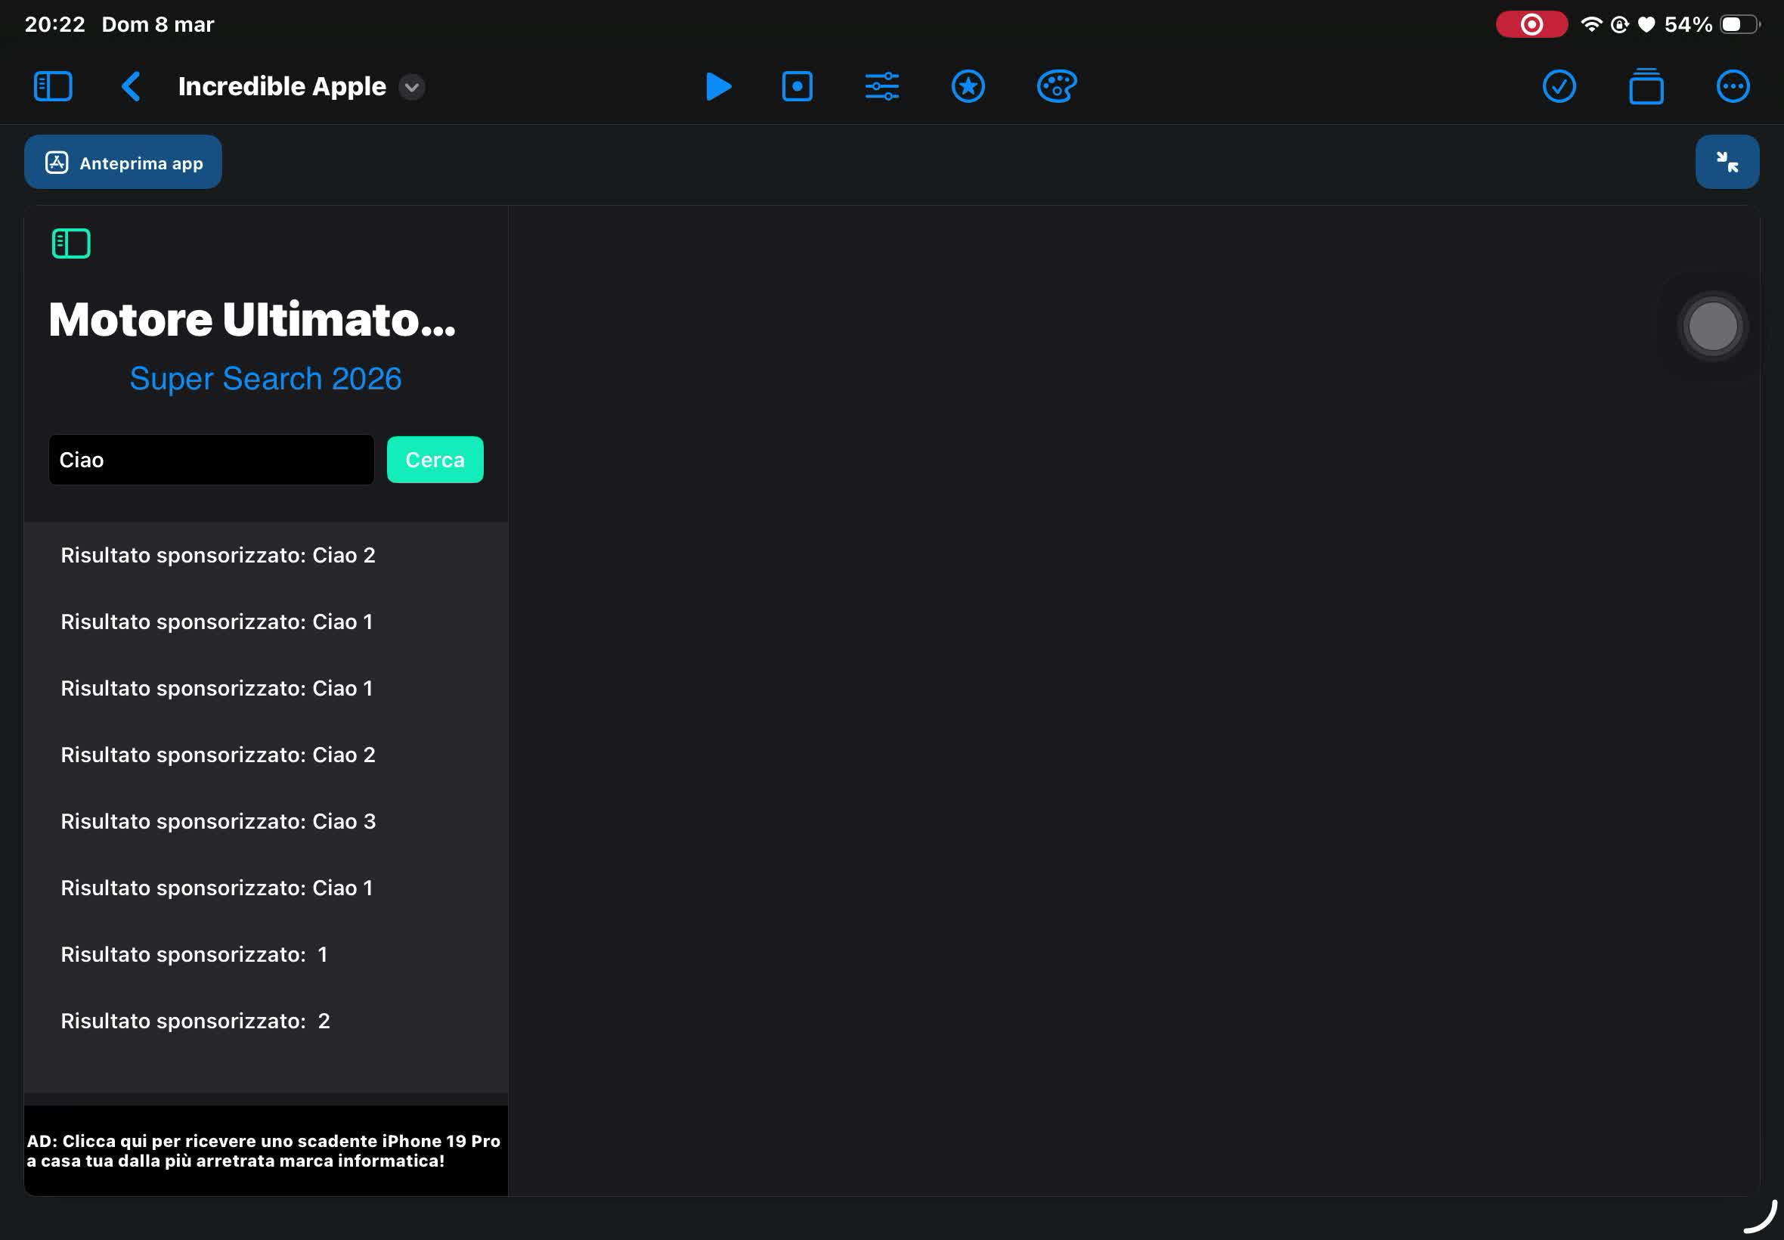1784x1240 pixels.
Task: Select the Anteprima app tab
Action: click(122, 163)
